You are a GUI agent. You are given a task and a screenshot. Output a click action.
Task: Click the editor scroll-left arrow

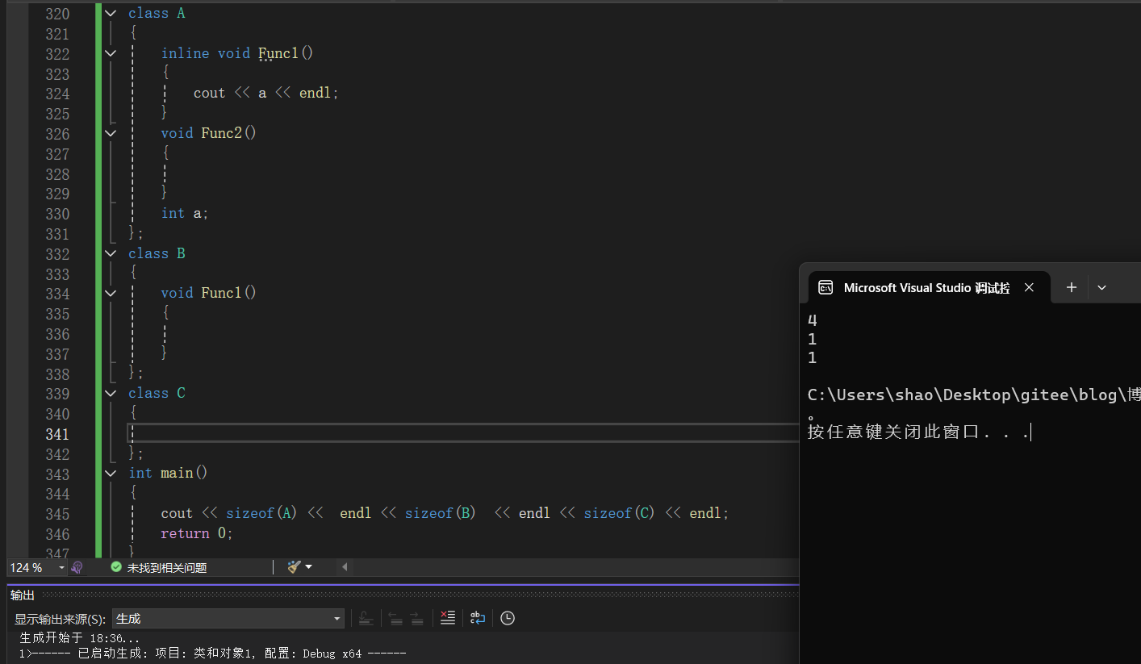point(345,567)
